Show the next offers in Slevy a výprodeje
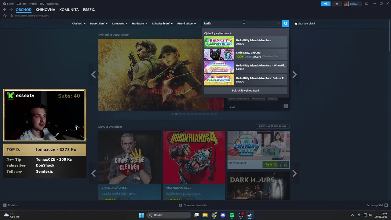The width and height of the screenshot is (391, 220). click(x=294, y=174)
